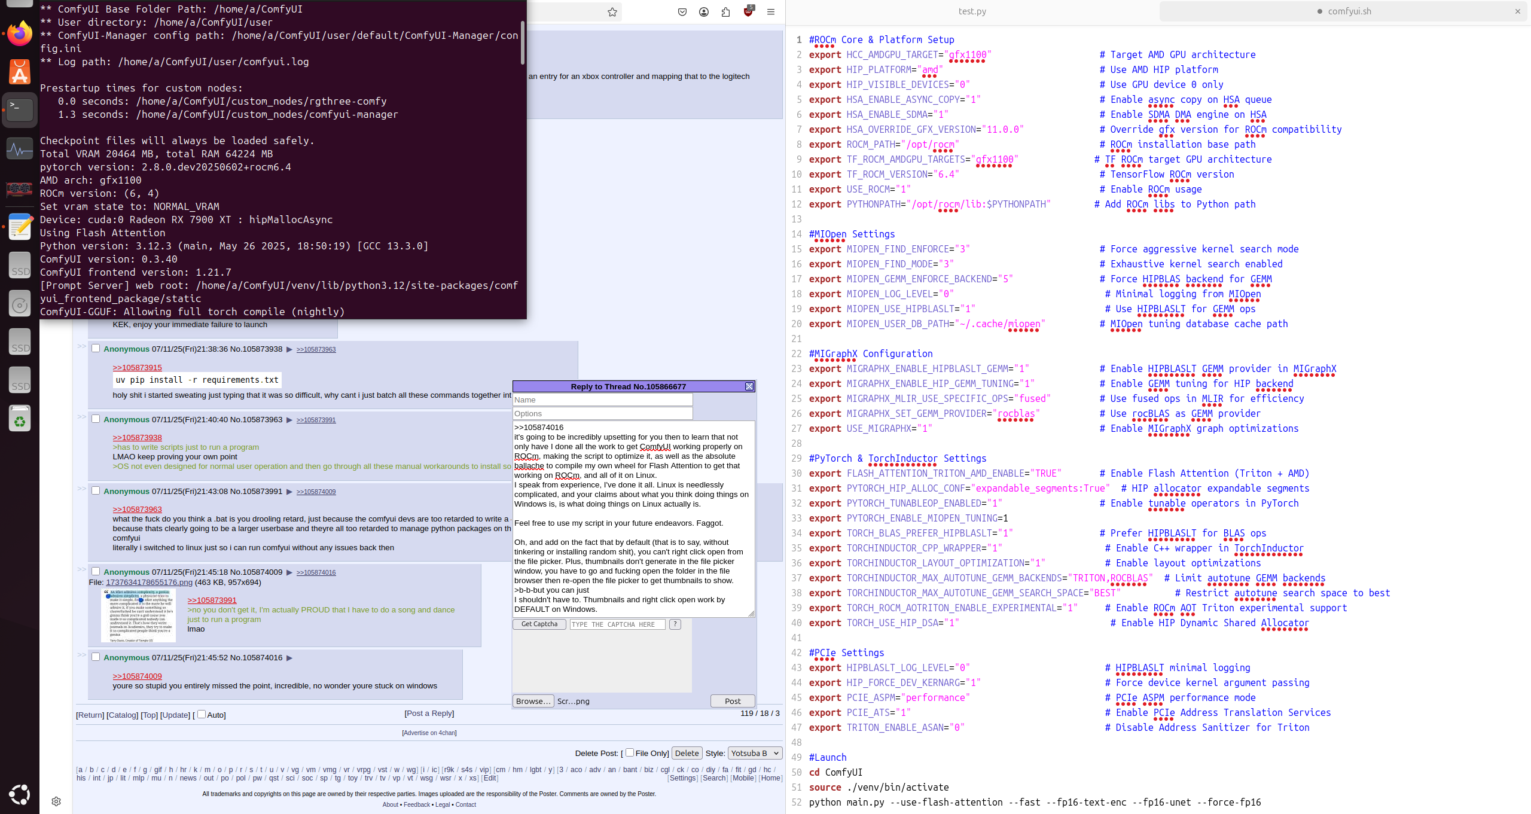Select post No.105873991 checkbox
The height and width of the screenshot is (814, 1531).
[x=96, y=490]
